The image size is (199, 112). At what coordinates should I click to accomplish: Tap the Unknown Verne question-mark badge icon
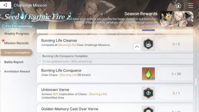coord(148,93)
